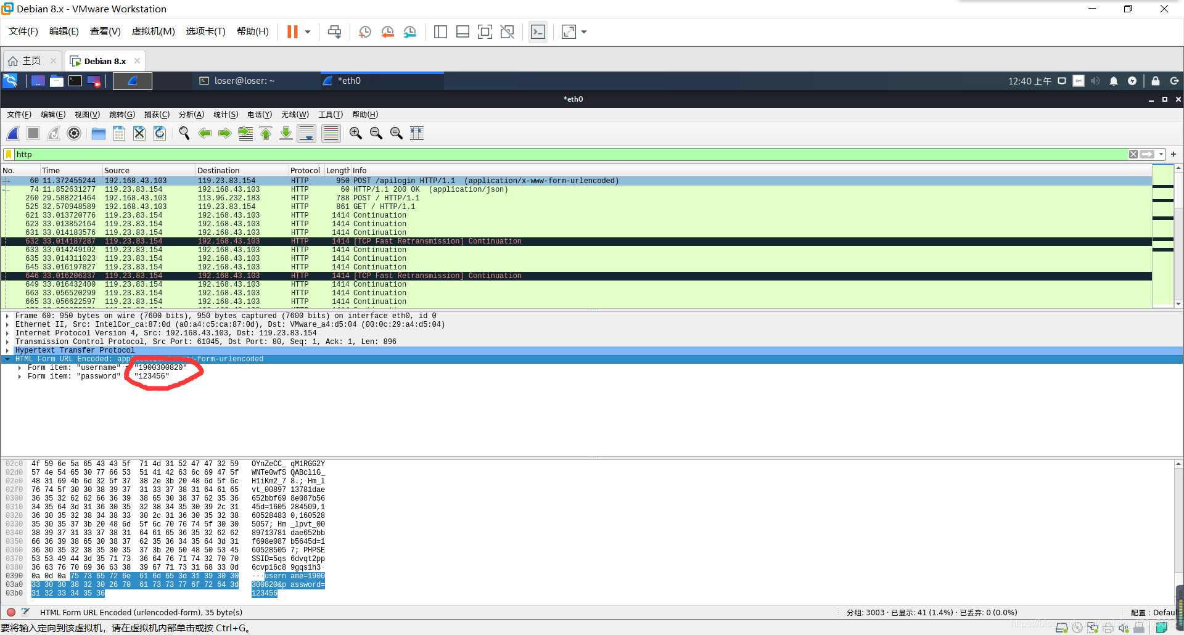This screenshot has height=635, width=1184.
Task: Go forward to next packet arrow
Action: pyautogui.click(x=225, y=133)
